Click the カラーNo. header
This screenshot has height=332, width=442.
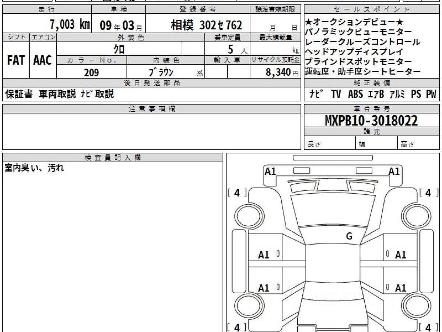[x=92, y=60]
